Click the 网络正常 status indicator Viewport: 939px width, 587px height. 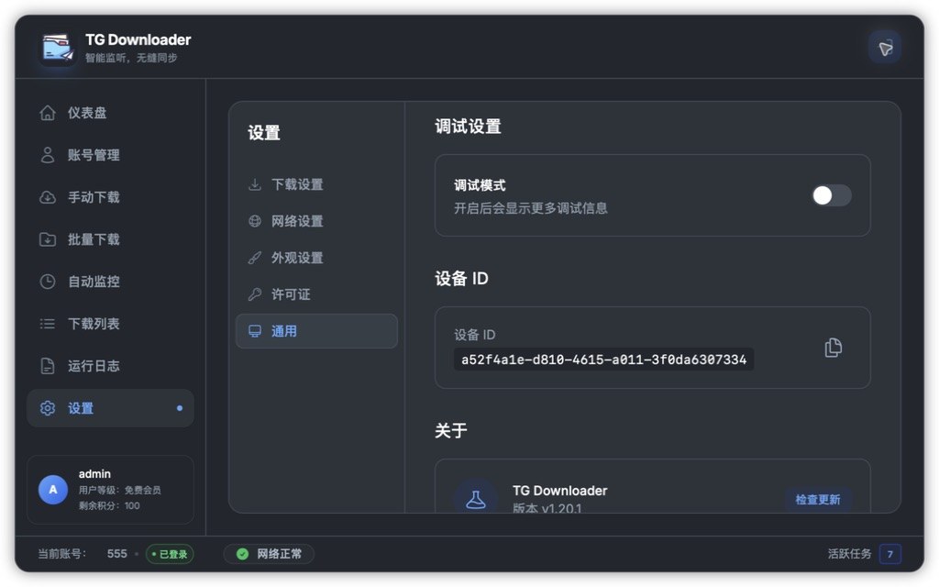[269, 554]
